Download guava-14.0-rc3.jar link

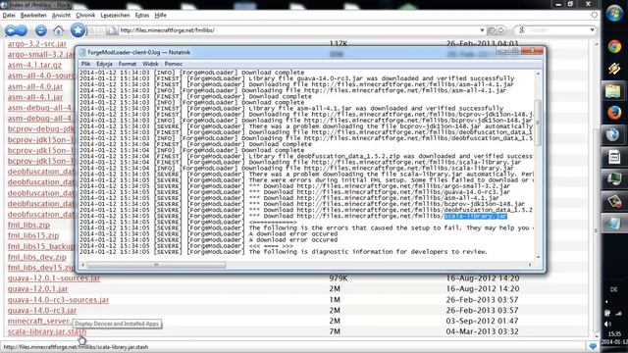pyautogui.click(x=42, y=310)
